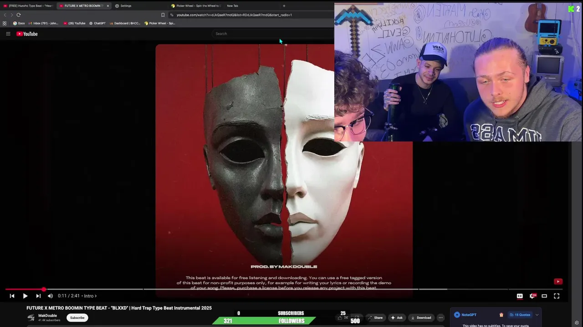The height and width of the screenshot is (327, 583).
Task: Go back in browser history
Action: click(x=5, y=15)
